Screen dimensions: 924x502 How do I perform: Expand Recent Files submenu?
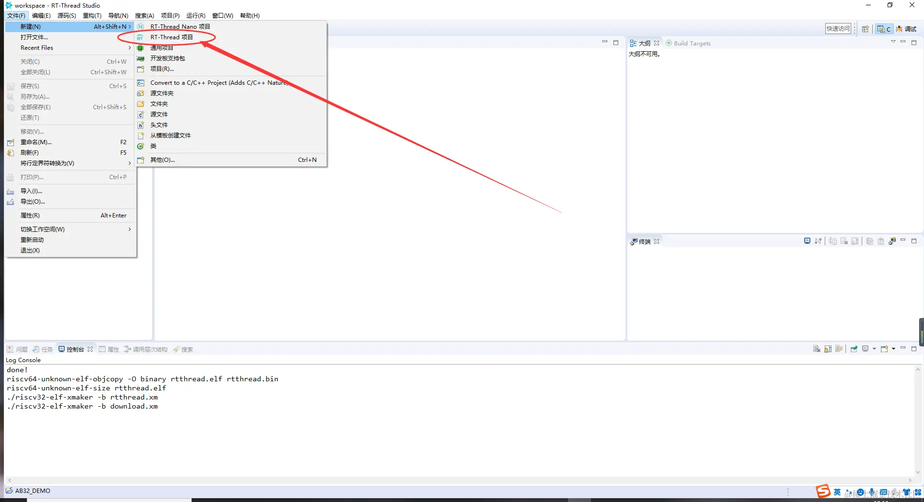click(70, 48)
